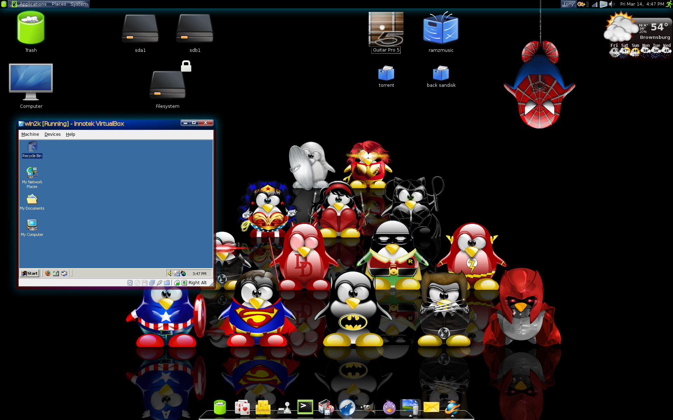The height and width of the screenshot is (420, 673).
Task: Click the VirtualBox floppy status indicator
Action: click(x=145, y=283)
